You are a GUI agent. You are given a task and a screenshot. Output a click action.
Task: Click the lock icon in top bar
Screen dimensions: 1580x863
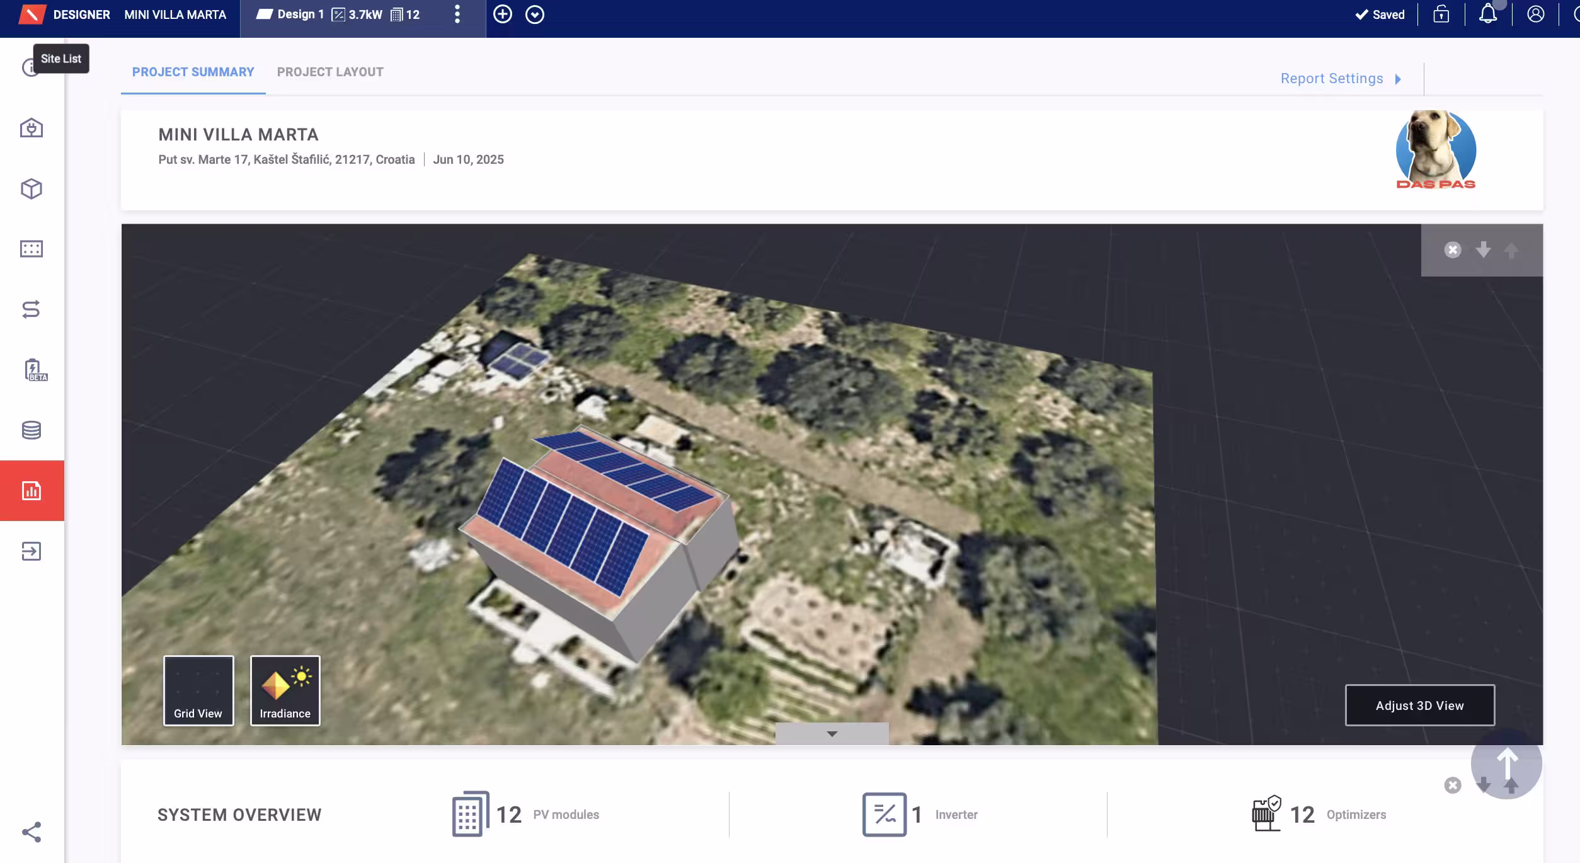tap(1441, 14)
